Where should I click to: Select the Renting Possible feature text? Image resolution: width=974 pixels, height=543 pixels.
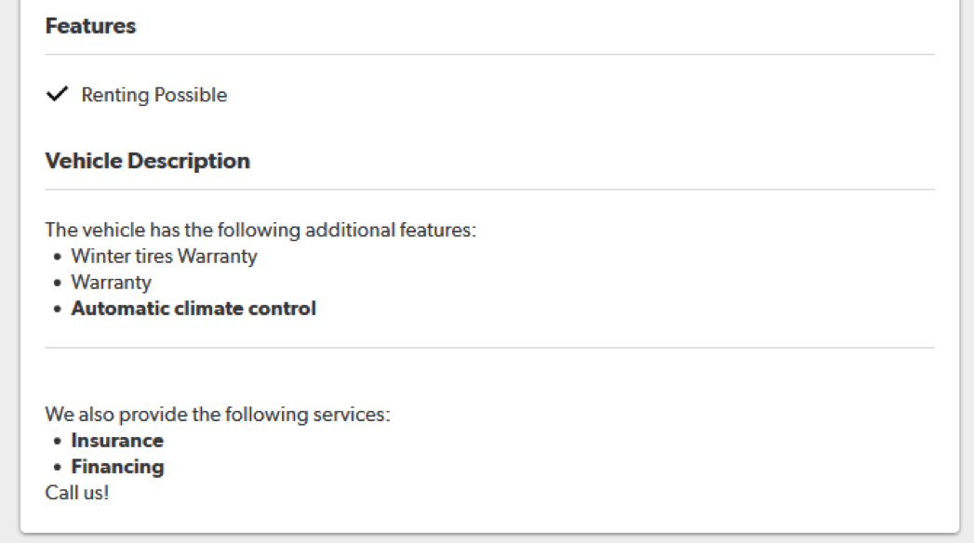click(153, 95)
